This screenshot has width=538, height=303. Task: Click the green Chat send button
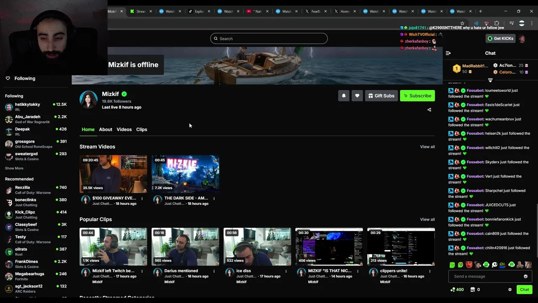click(525, 290)
